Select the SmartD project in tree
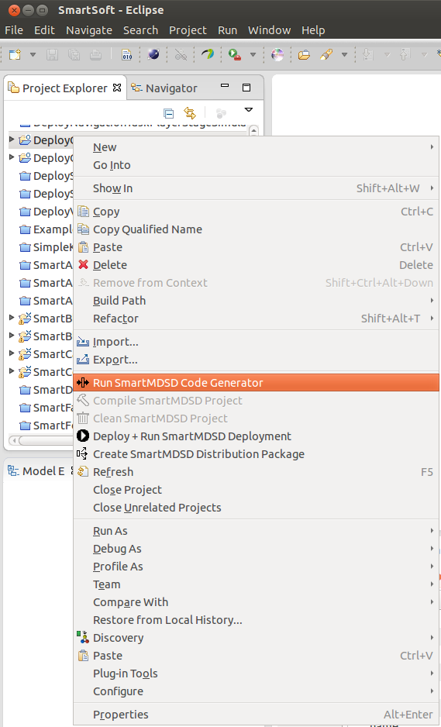The width and height of the screenshot is (441, 727). (x=47, y=390)
